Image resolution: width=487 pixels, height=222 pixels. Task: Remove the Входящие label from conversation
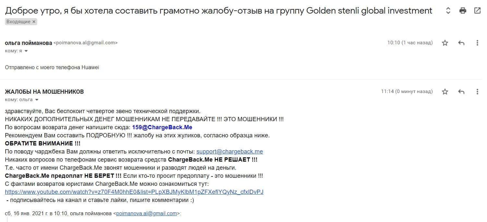click(x=34, y=22)
